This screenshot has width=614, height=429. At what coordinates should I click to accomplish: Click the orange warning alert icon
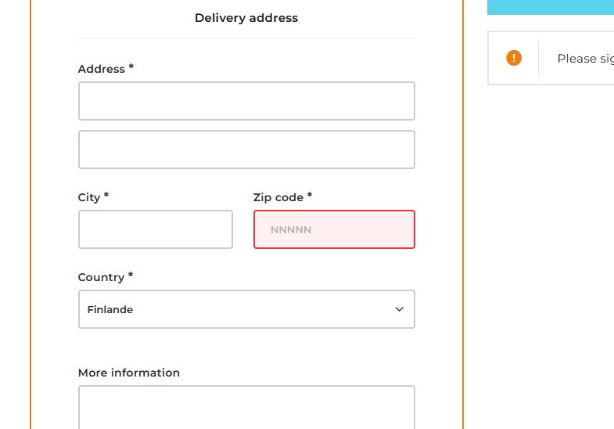click(514, 58)
